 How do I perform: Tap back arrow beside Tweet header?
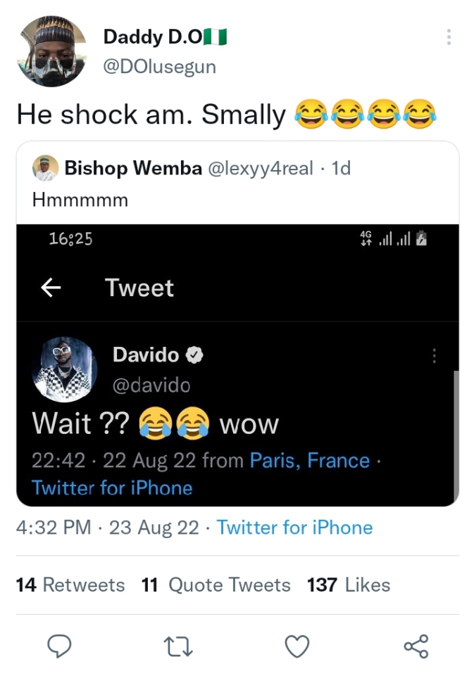point(51,288)
